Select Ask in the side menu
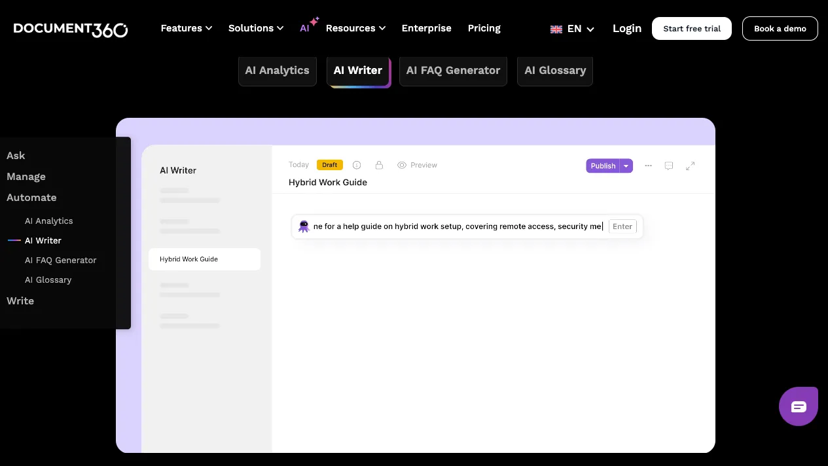 click(x=16, y=156)
